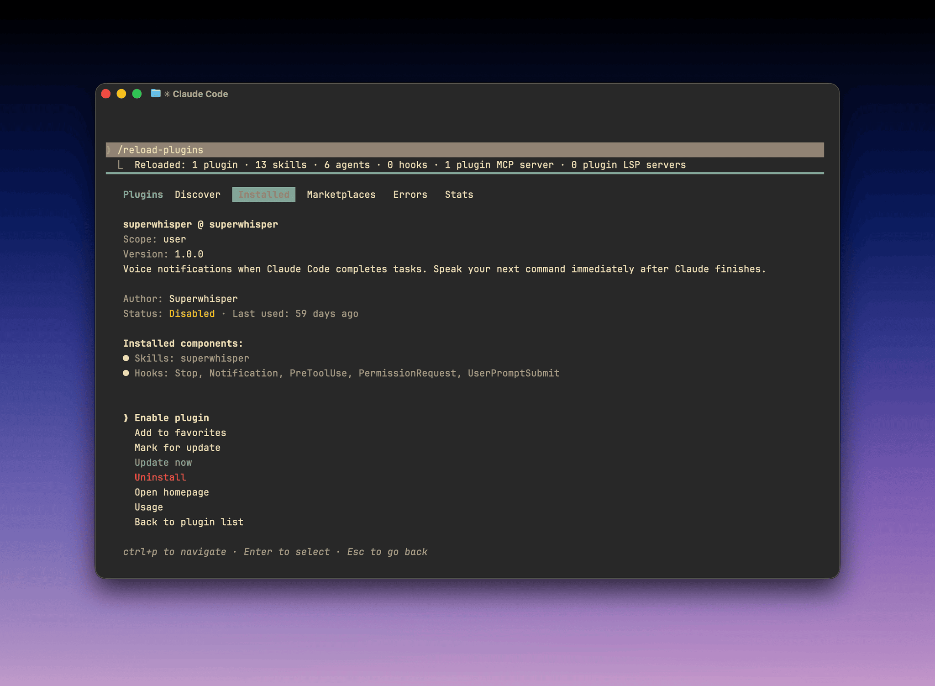Select Back to plugin list

point(189,522)
